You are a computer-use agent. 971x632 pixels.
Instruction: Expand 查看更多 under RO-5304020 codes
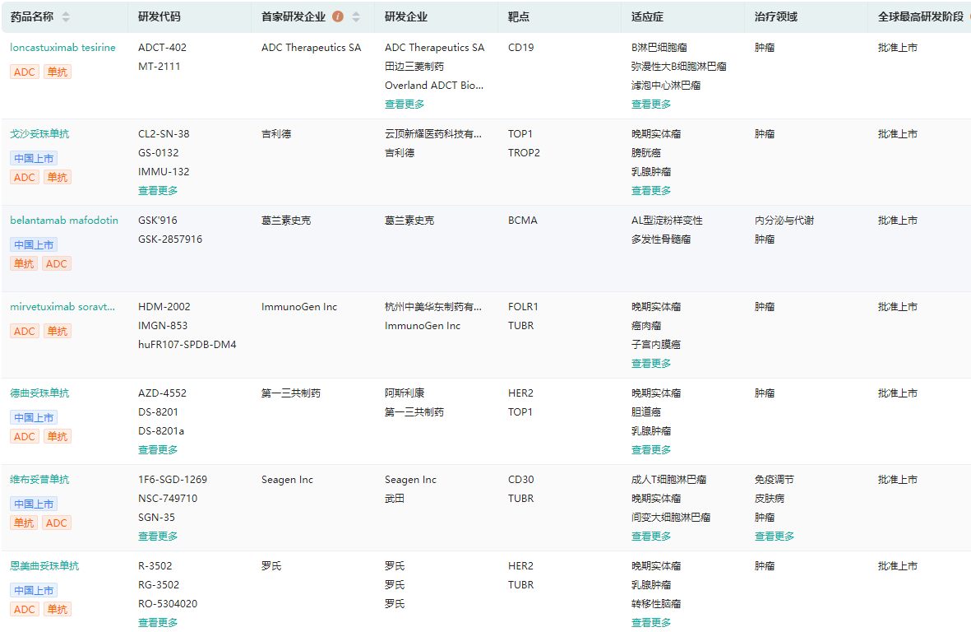pyautogui.click(x=158, y=622)
